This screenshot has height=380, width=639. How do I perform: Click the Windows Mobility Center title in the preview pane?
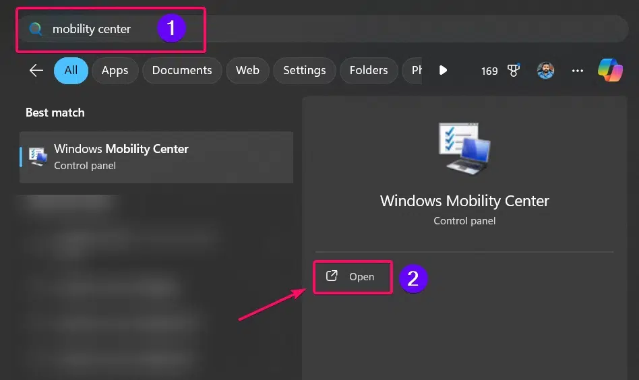(464, 201)
